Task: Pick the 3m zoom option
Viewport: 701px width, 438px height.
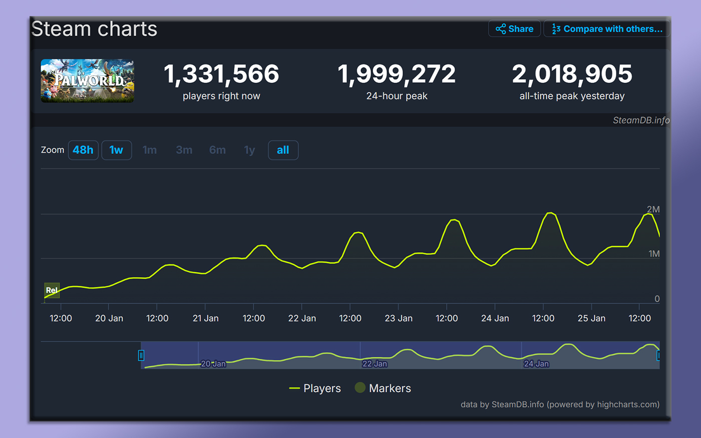Action: click(x=184, y=150)
